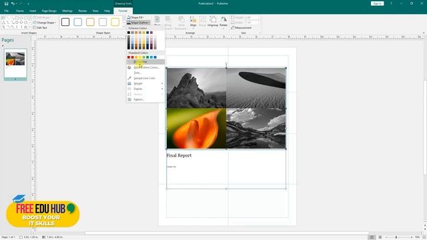Image resolution: width=427 pixels, height=240 pixels.
Task: Select the Format tab under Drawing Tools
Action: 123,11
